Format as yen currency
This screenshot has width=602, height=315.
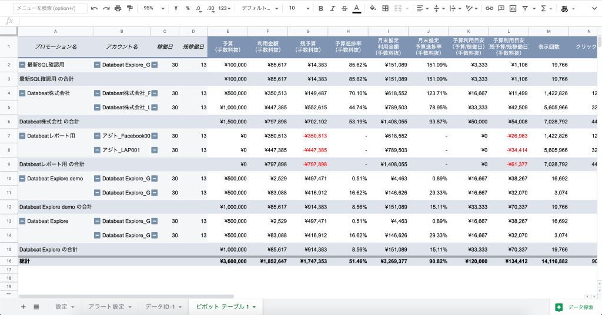pos(176,8)
